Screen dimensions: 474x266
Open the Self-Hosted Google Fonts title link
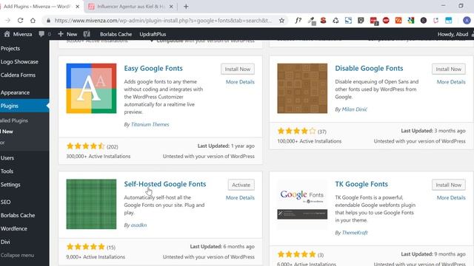165,184
